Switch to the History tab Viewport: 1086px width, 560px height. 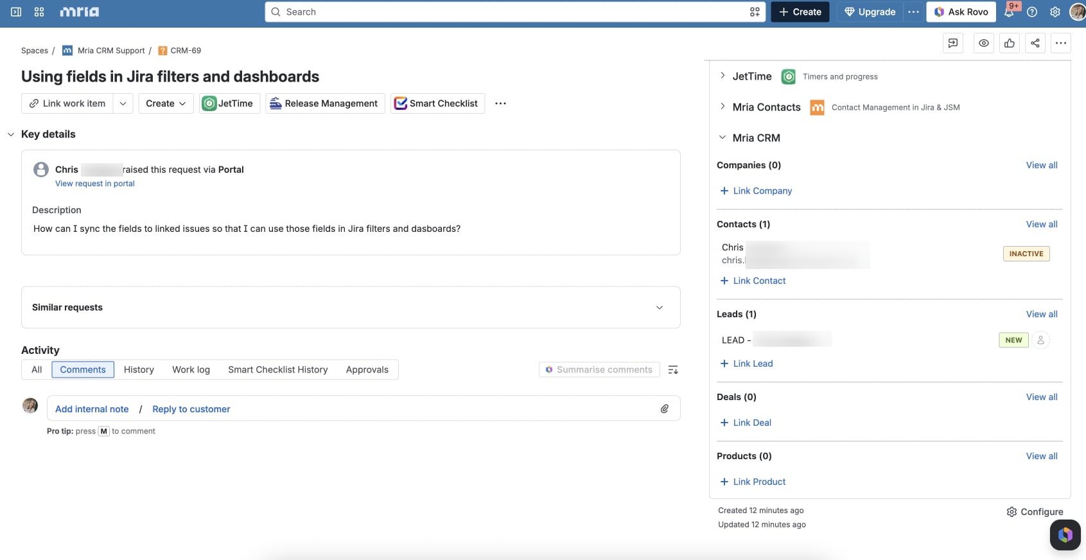(x=139, y=369)
